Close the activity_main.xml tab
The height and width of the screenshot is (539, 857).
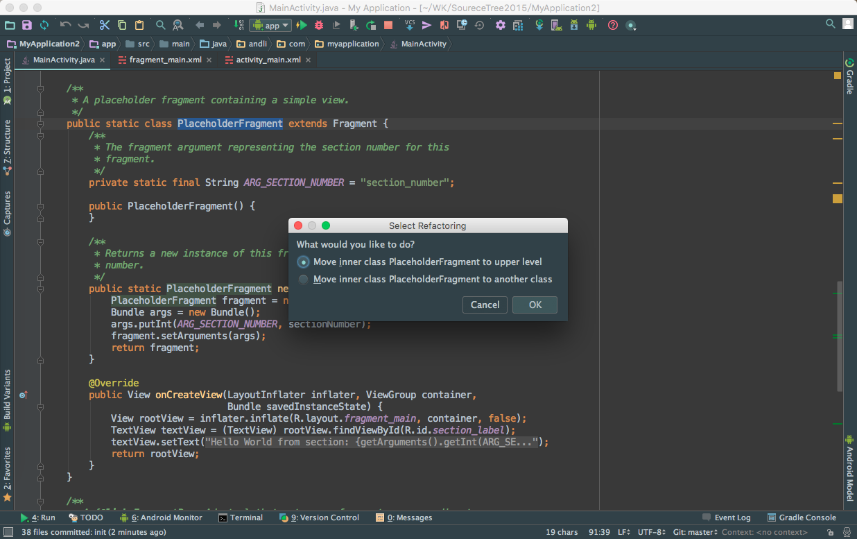[309, 60]
